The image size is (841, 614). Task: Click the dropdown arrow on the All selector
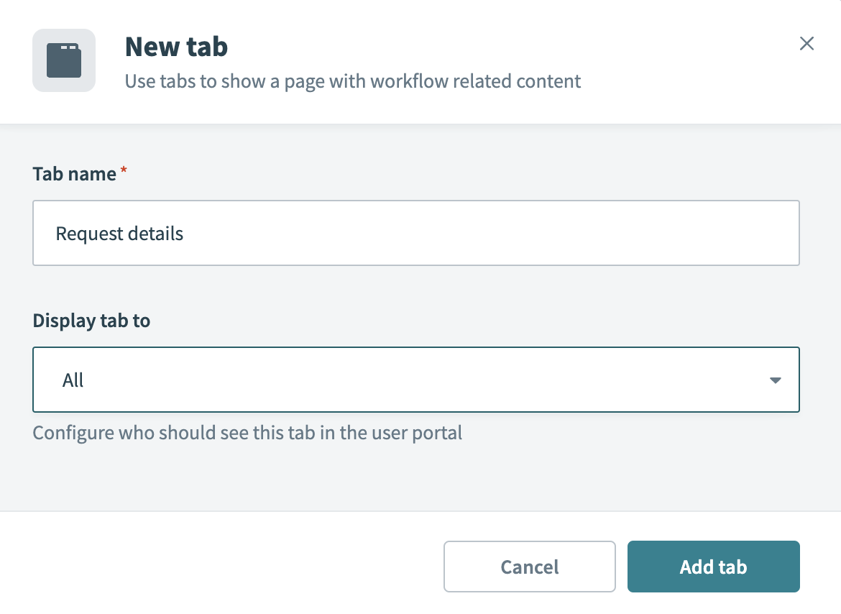click(x=775, y=380)
